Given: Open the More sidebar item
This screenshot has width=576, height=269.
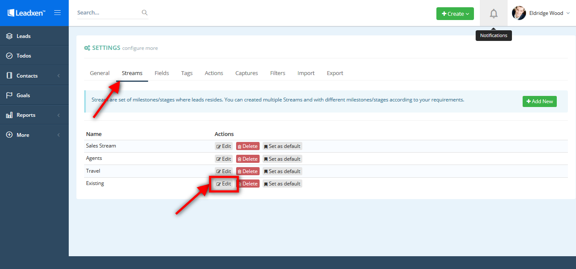Looking at the screenshot, I should (x=34, y=135).
